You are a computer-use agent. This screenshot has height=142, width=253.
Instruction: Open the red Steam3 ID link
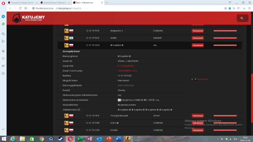(125, 66)
